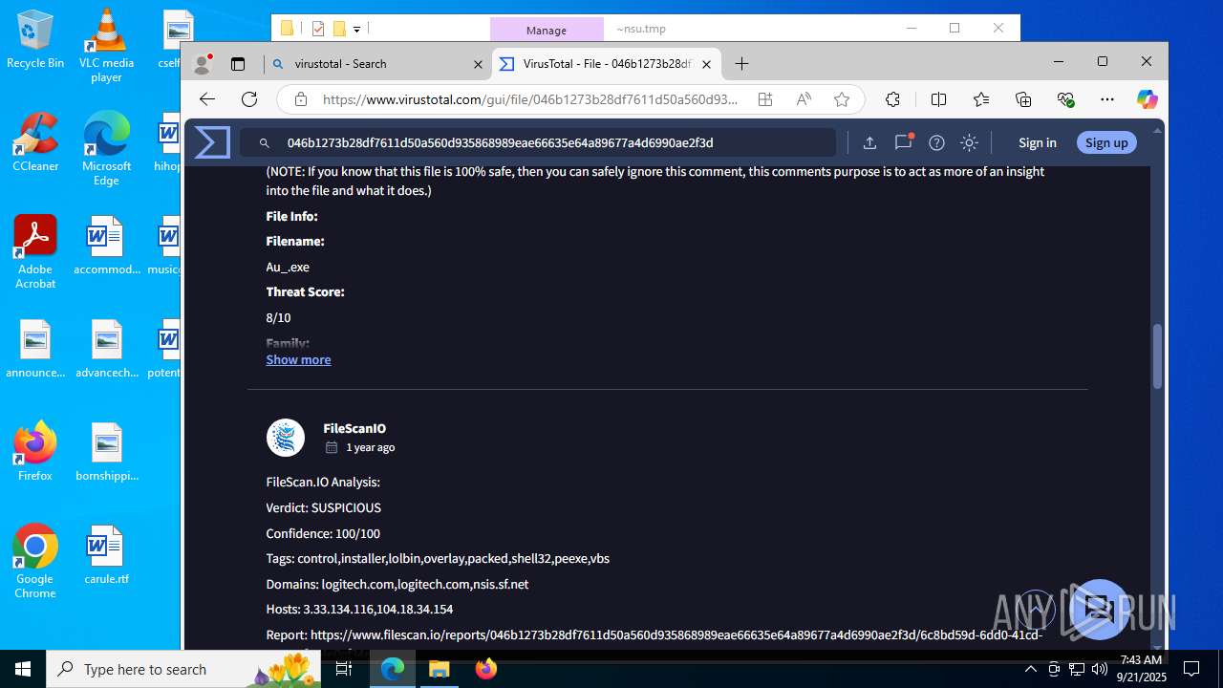Open Edge split screen icon
Image resolution: width=1223 pixels, height=688 pixels.
pos(938,99)
